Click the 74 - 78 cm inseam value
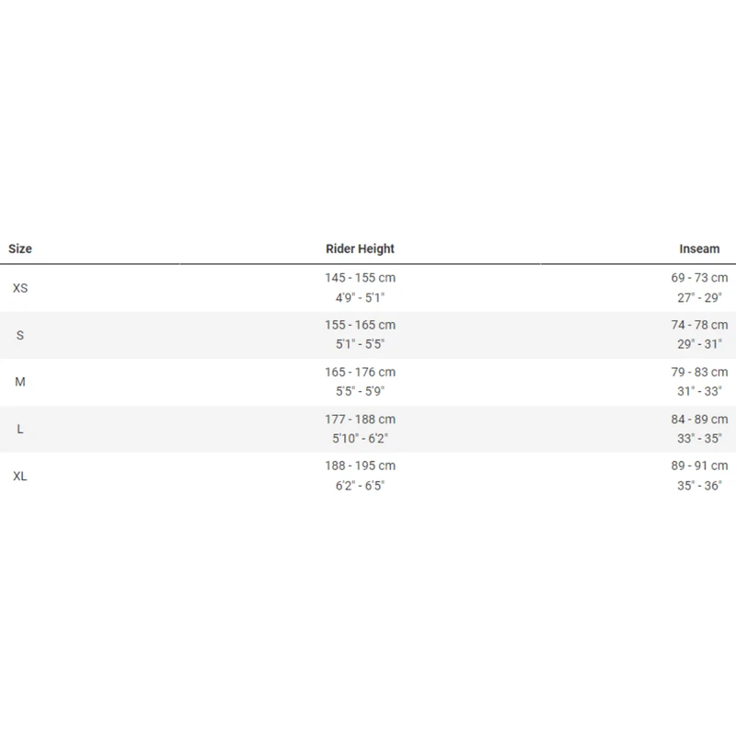 click(699, 325)
